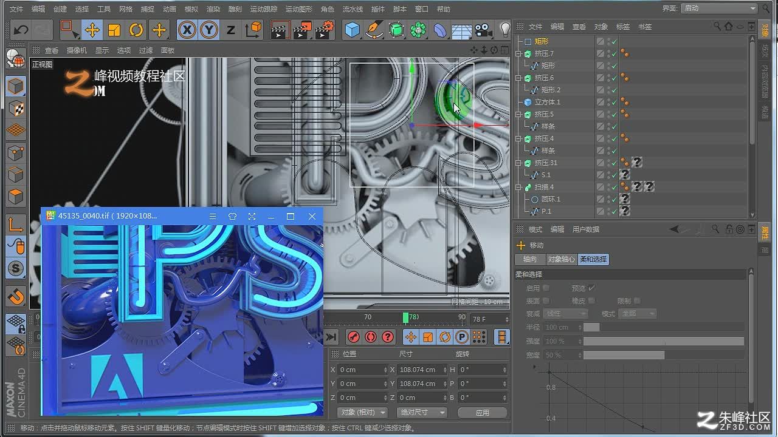This screenshot has width=778, height=437.
Task: Click Render Active View clapperboard icon
Action: (280, 30)
